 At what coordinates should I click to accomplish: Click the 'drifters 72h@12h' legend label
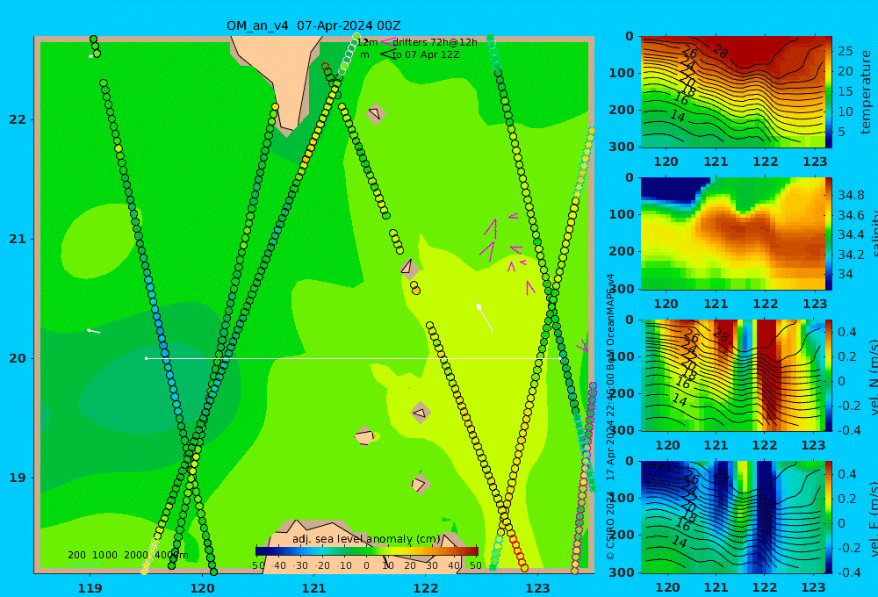435,42
